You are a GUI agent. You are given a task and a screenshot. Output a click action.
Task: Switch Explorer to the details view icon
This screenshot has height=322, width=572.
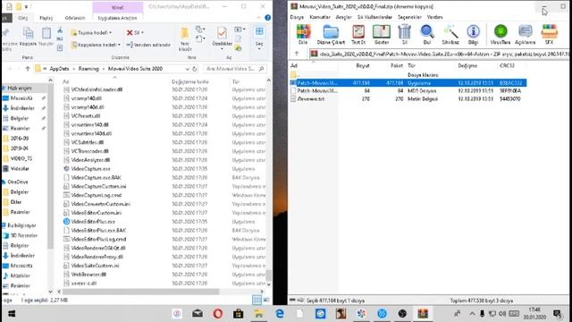(x=257, y=301)
